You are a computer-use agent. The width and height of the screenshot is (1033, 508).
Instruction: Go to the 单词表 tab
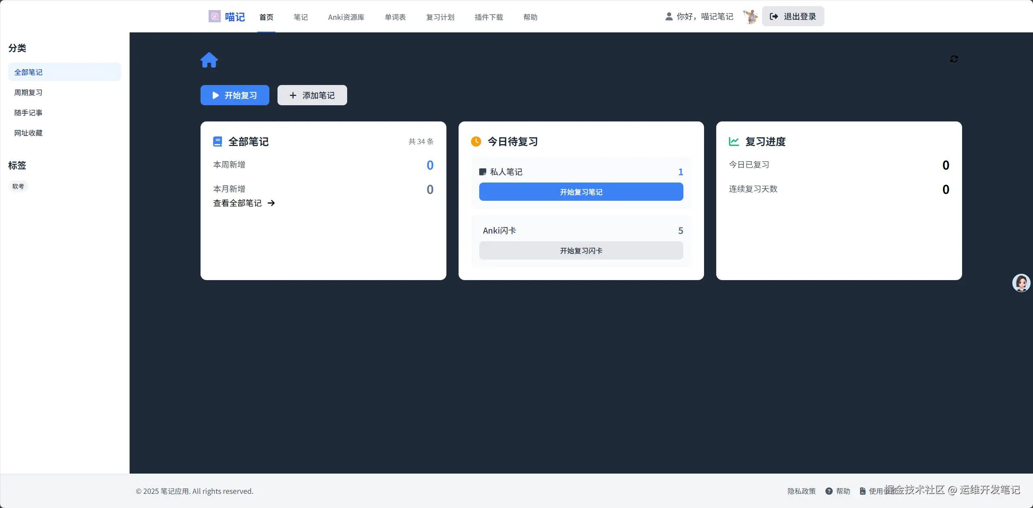click(x=395, y=17)
